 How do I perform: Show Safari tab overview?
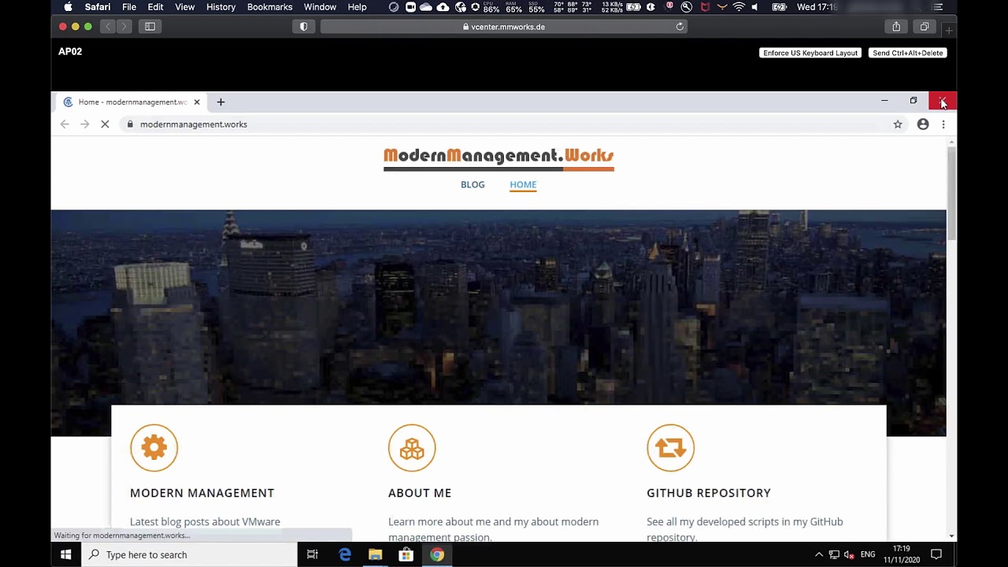coord(925,27)
